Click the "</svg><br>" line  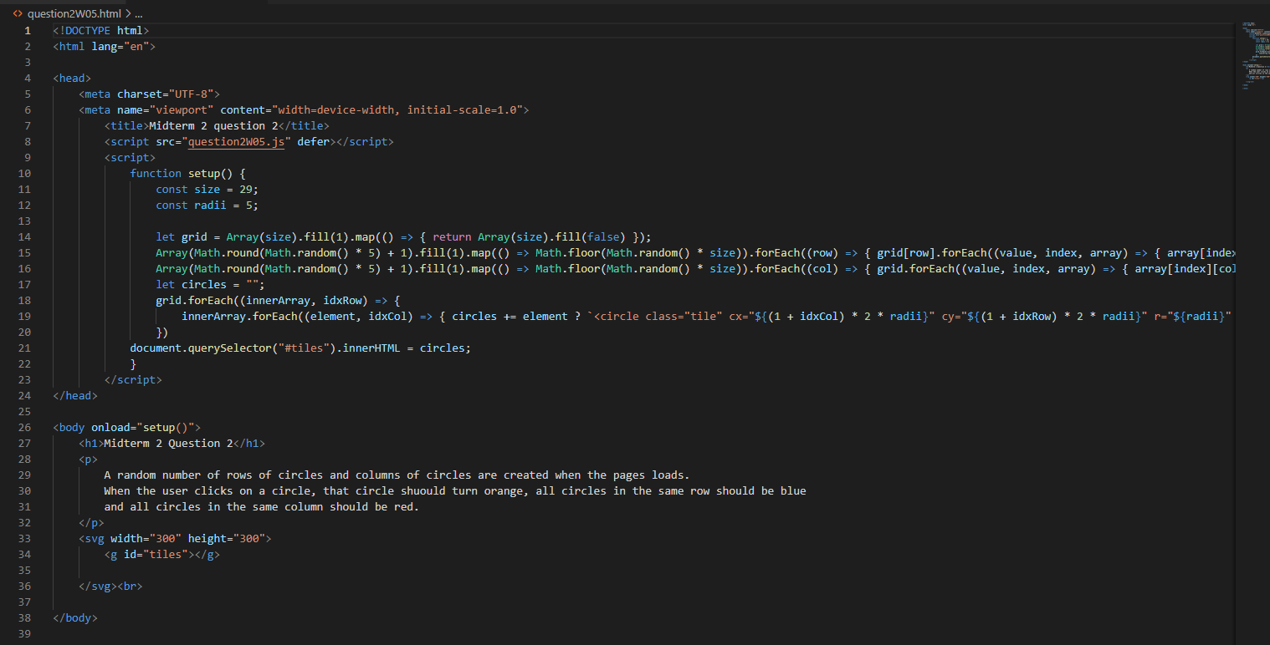click(110, 587)
